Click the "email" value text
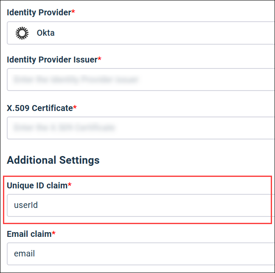Image resolution: width=275 pixels, height=273 pixels. (24, 254)
